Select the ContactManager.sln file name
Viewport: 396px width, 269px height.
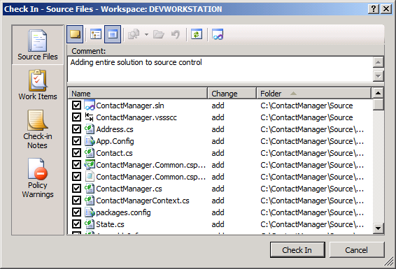point(130,106)
